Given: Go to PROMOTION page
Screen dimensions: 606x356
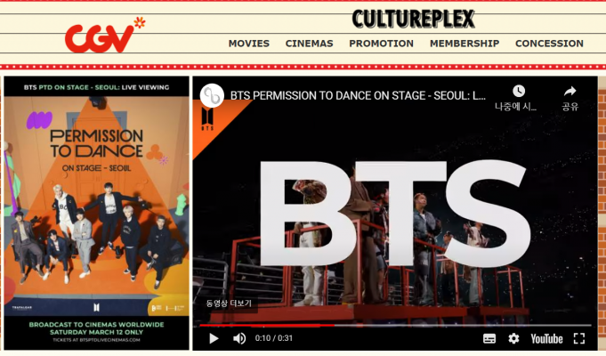Looking at the screenshot, I should [x=381, y=44].
